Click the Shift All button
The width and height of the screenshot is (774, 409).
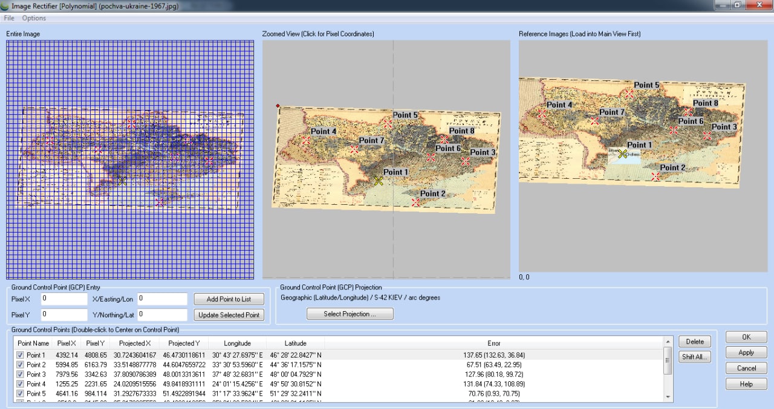pyautogui.click(x=695, y=357)
